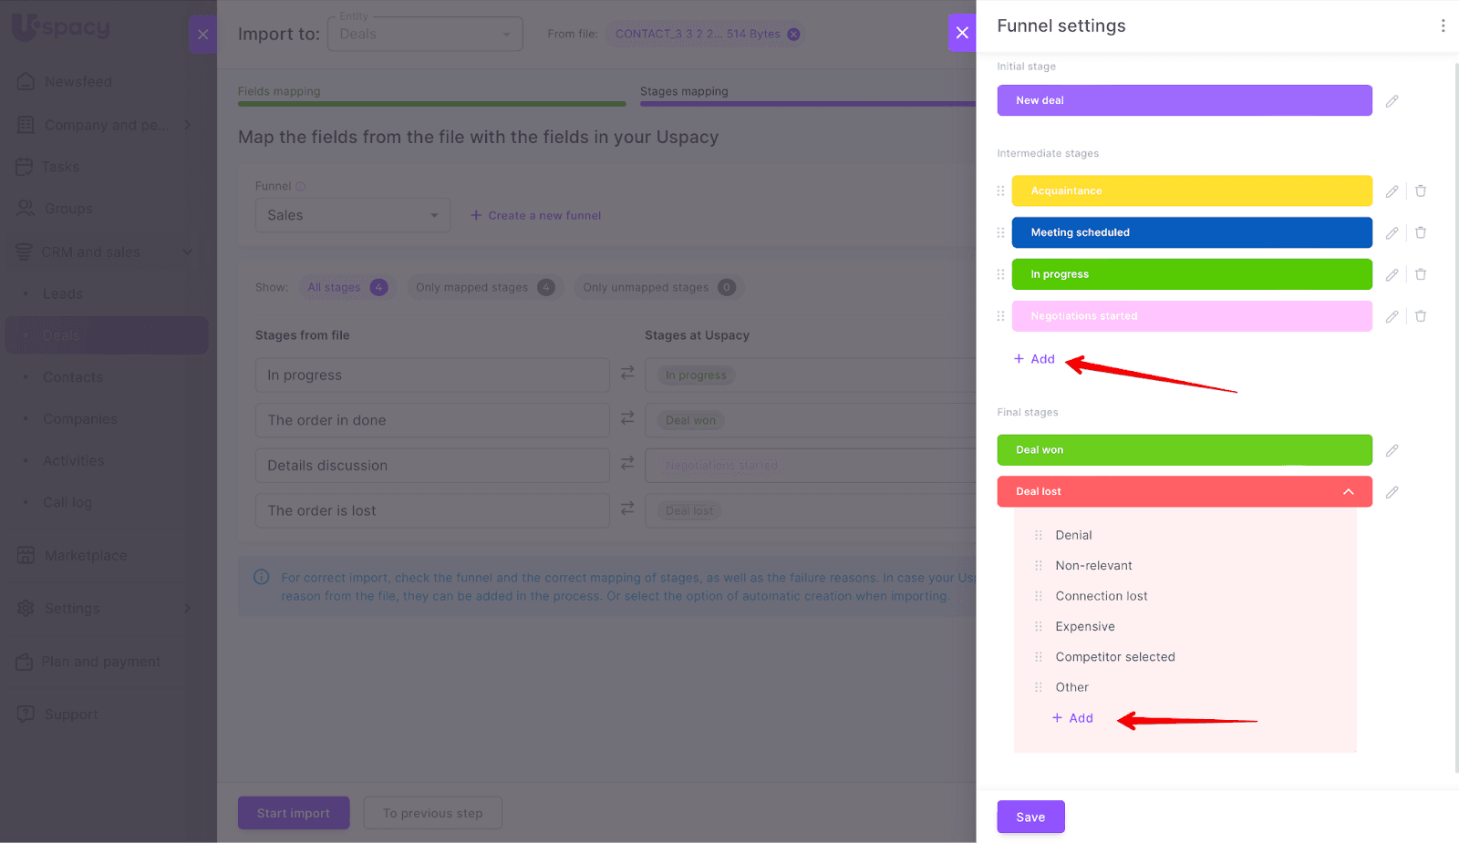The height and width of the screenshot is (843, 1459).
Task: Click the drag handle beside In progress
Action: tap(1000, 274)
